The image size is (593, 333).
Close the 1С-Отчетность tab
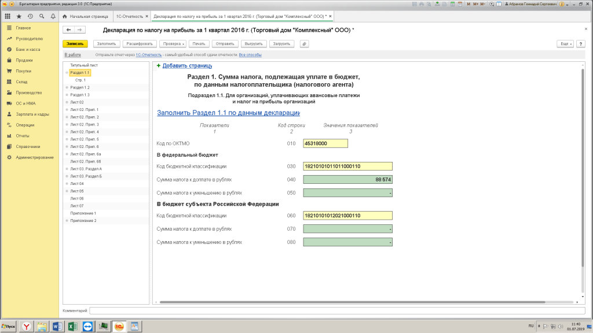click(147, 16)
